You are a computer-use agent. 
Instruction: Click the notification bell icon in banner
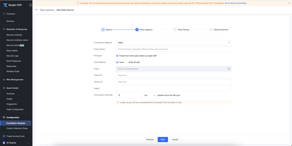point(78,3)
